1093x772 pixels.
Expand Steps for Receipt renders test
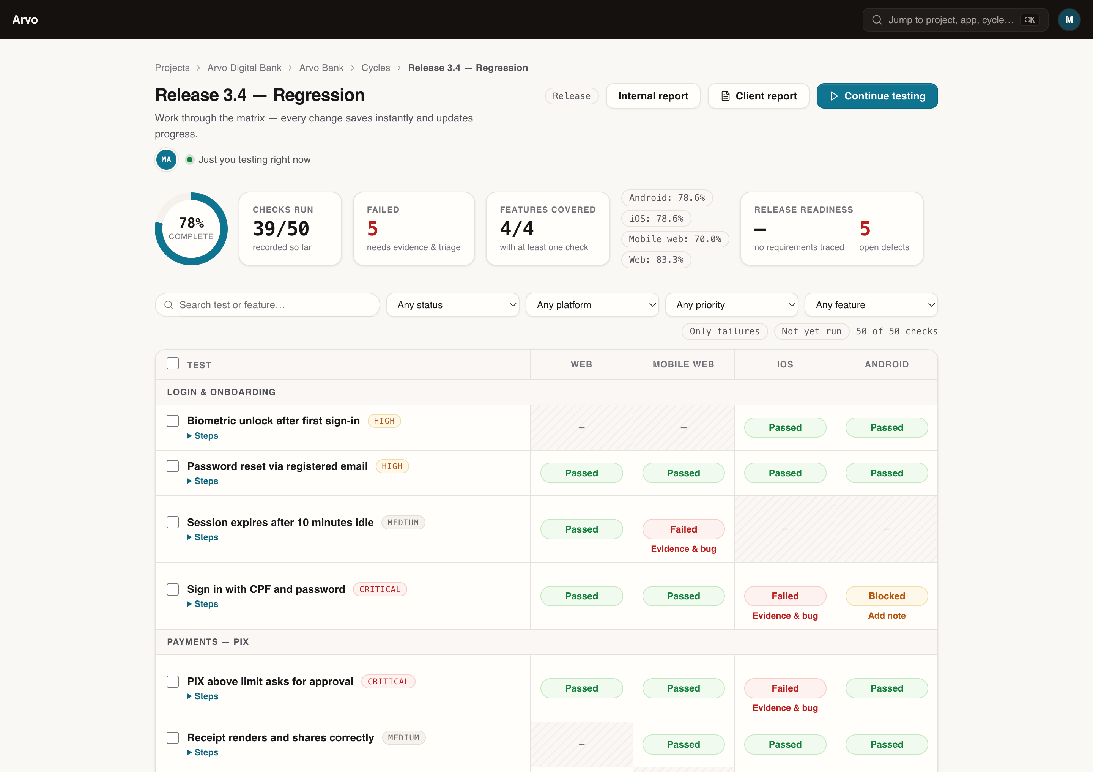coord(203,752)
